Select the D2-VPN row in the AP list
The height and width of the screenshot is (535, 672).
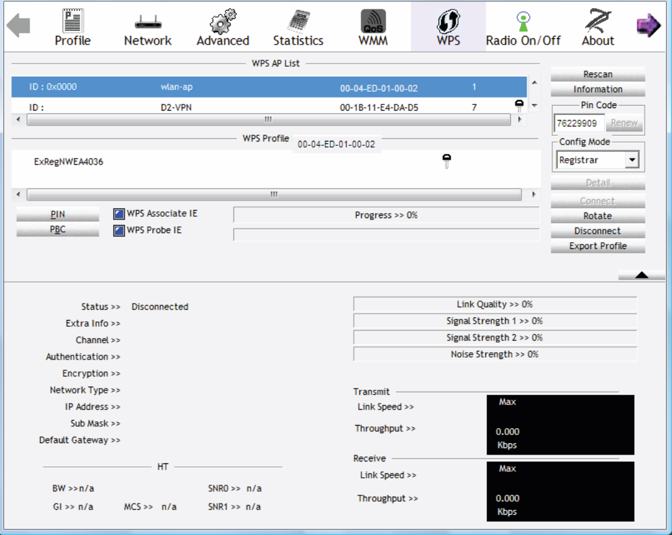click(x=269, y=107)
